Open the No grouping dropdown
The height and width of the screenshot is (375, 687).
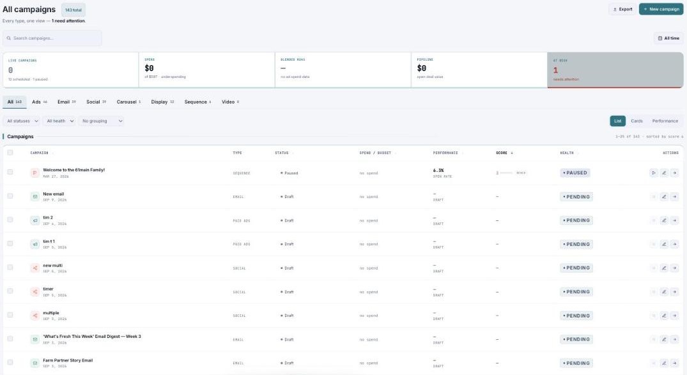102,121
